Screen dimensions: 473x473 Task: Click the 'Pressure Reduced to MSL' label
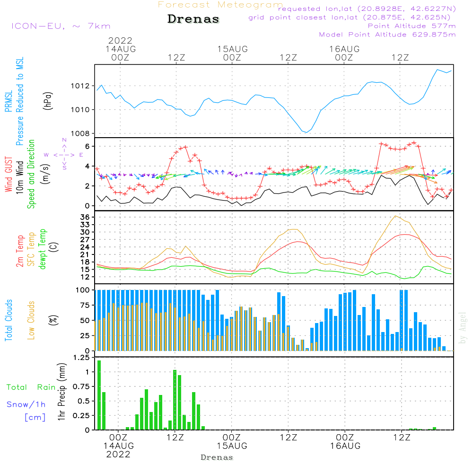19,101
